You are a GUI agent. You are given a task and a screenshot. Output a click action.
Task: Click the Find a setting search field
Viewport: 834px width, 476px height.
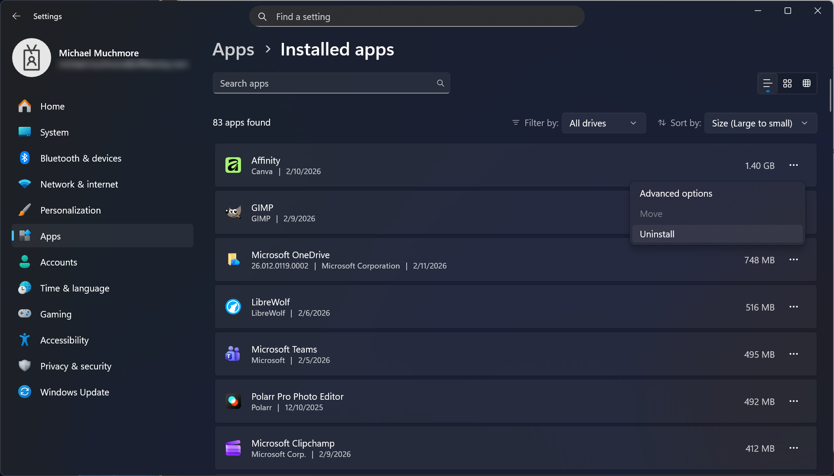tap(416, 16)
